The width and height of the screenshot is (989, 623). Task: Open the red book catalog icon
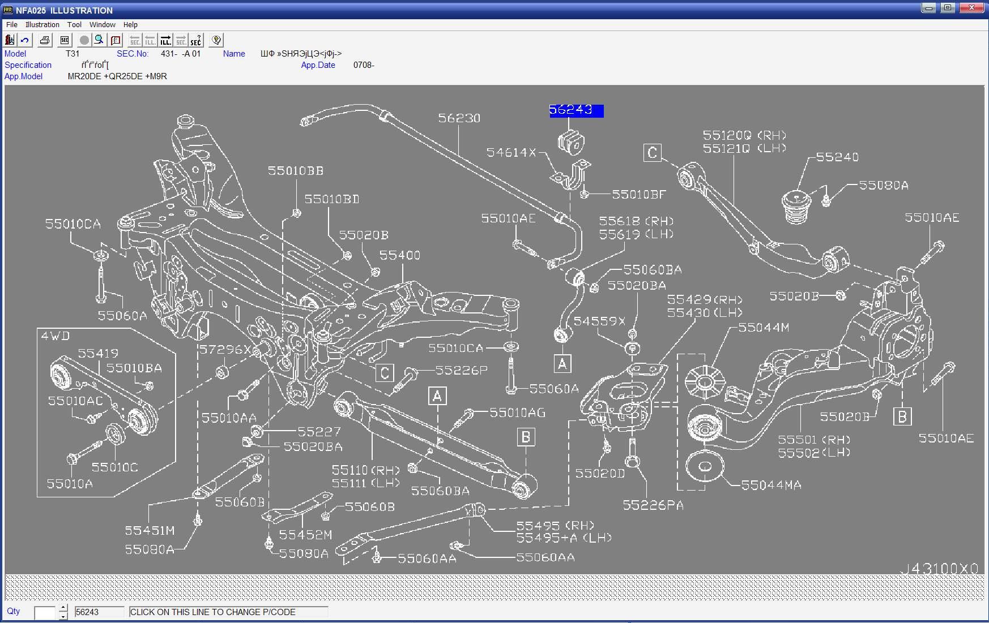point(116,40)
